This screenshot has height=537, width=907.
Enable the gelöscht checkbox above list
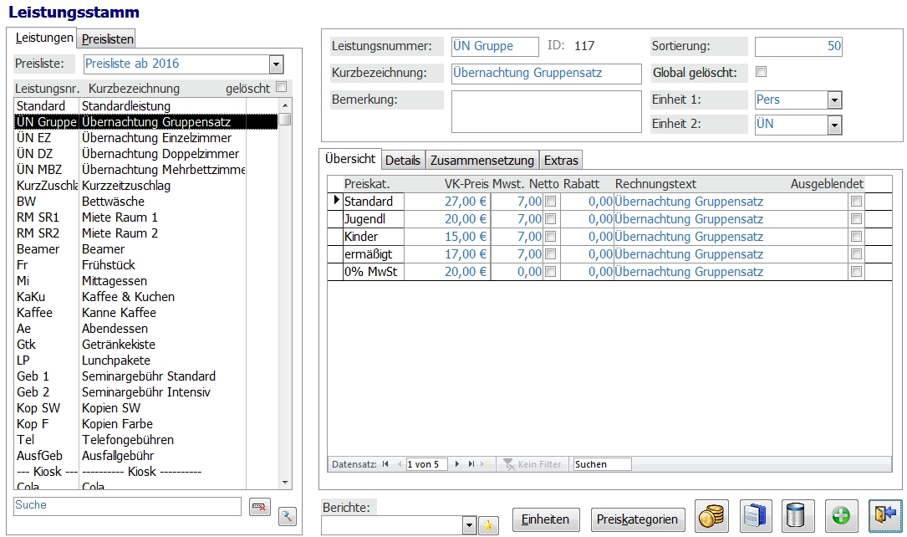coord(282,87)
